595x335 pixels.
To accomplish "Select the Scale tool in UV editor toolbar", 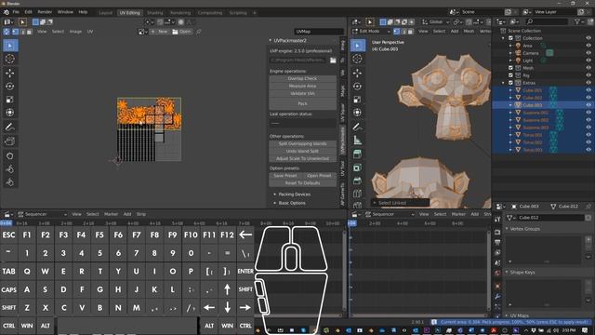I will pos(10,100).
